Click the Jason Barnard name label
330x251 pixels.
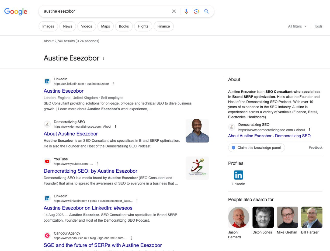pos(234,235)
